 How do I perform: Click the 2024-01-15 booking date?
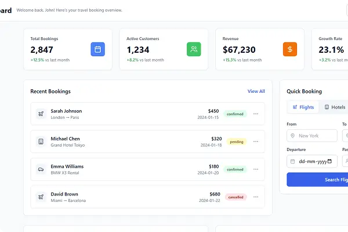tap(208, 117)
